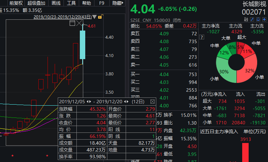Click the 开盘 4.50 quote value

pos(192,146)
